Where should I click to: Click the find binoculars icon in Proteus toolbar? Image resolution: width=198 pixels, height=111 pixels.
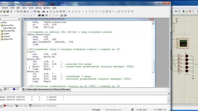176,11
